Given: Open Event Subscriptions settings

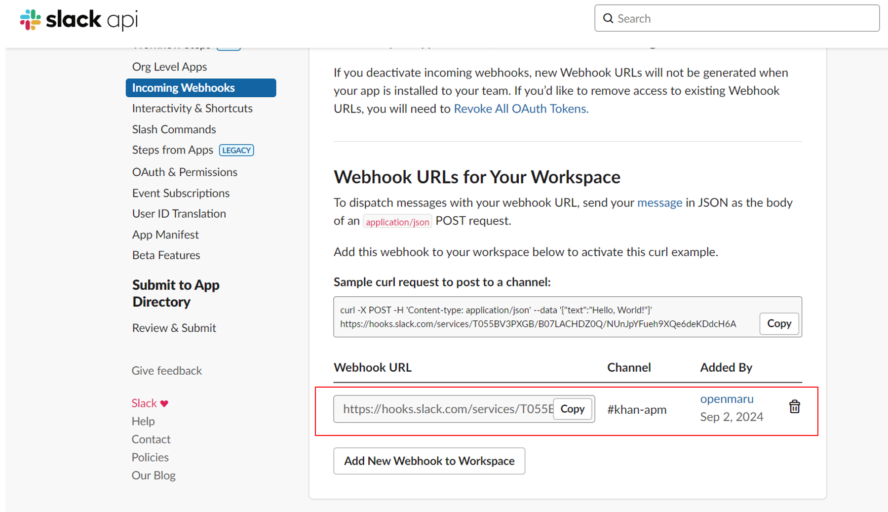Looking at the screenshot, I should tap(181, 193).
